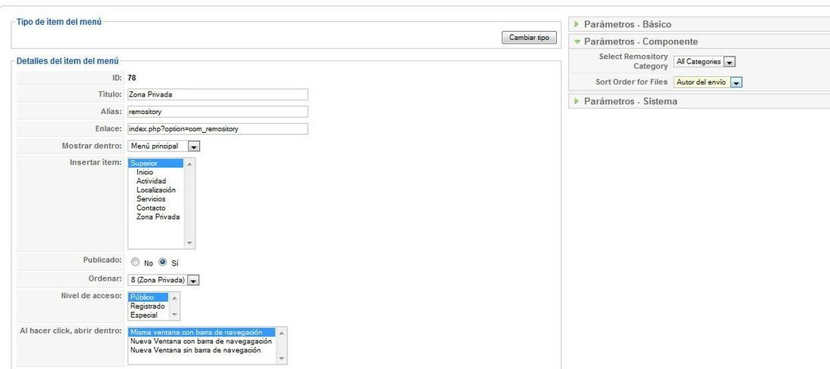Select the No radio for Publicado

point(136,262)
